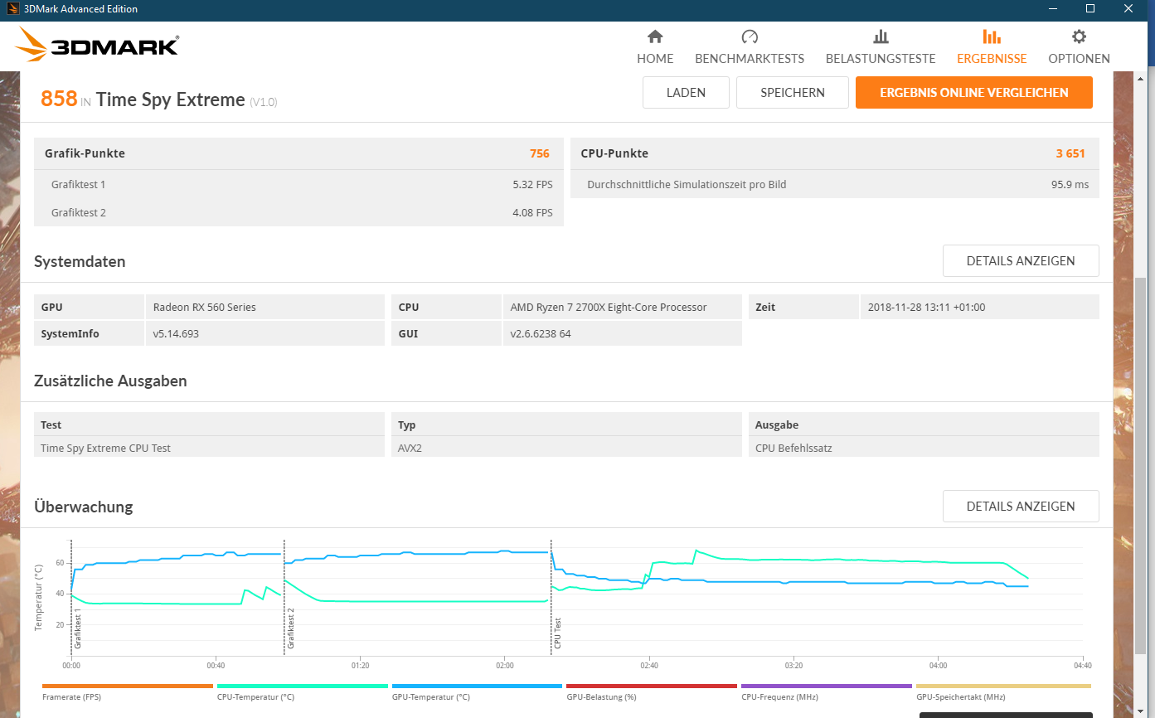This screenshot has width=1155, height=718.
Task: Click the timestamp 2018-11-28 13:11 cell
Action: (979, 307)
